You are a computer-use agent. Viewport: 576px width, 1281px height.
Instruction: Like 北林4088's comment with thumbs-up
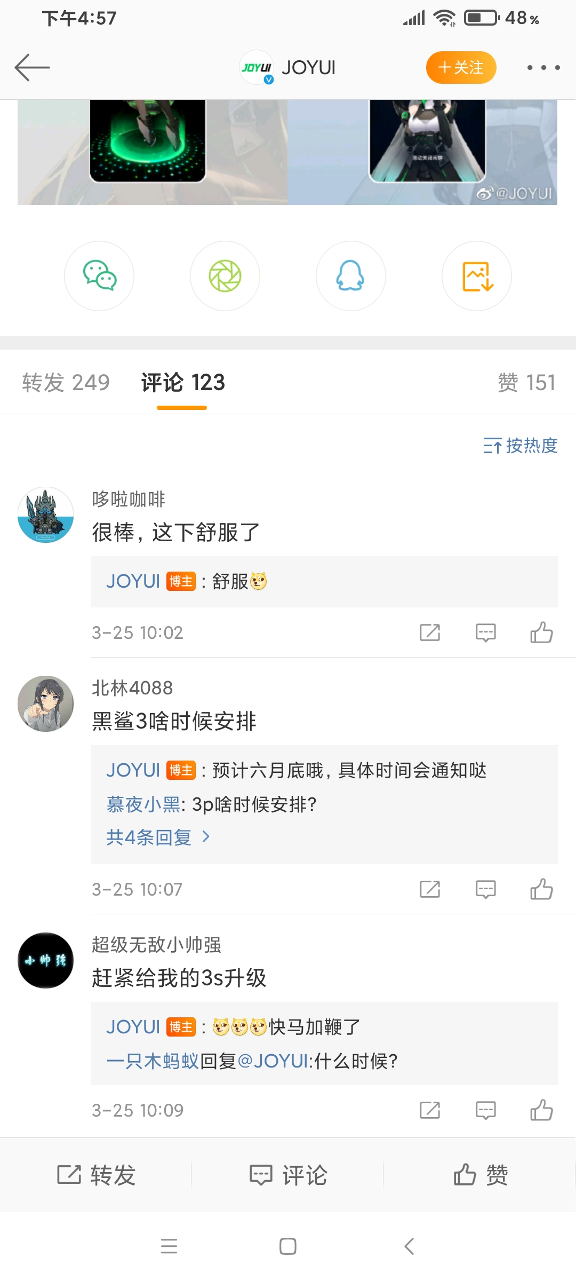click(541, 889)
